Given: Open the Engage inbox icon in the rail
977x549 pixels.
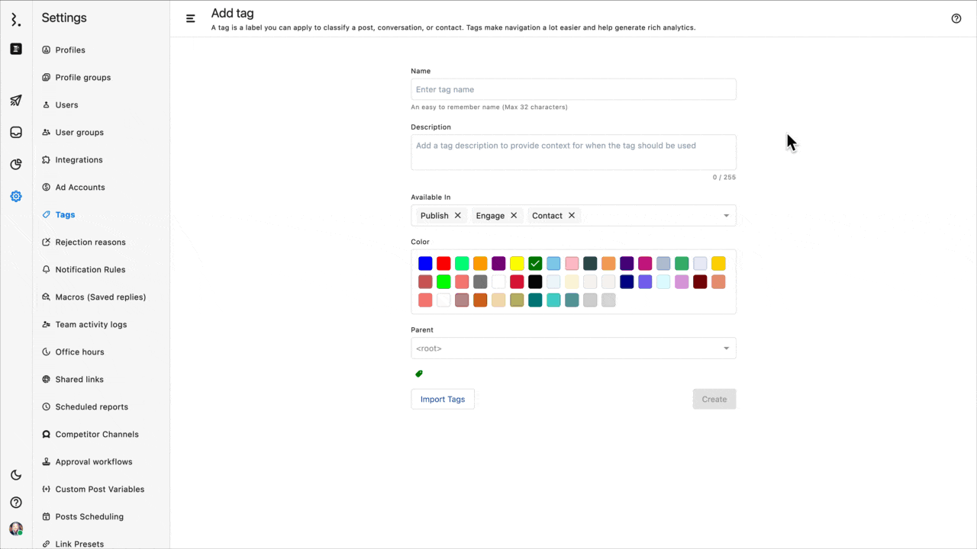Looking at the screenshot, I should tap(15, 132).
